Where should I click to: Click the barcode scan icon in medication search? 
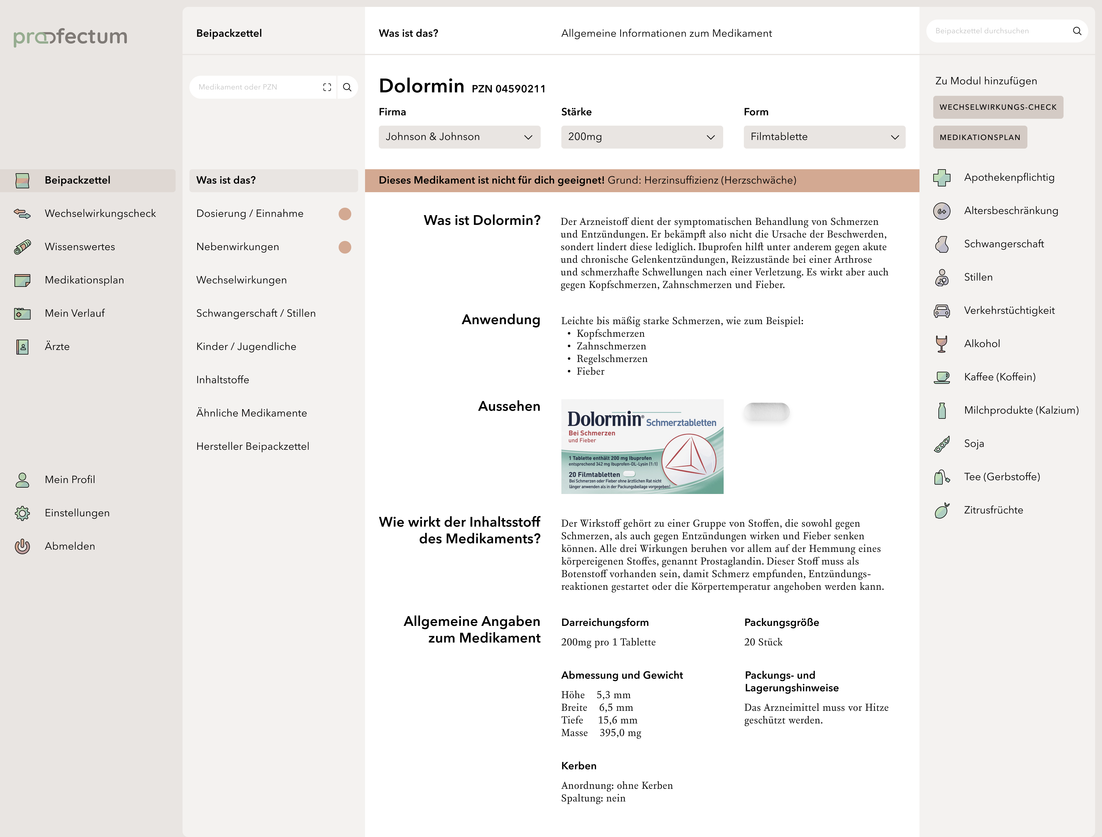[x=327, y=87]
